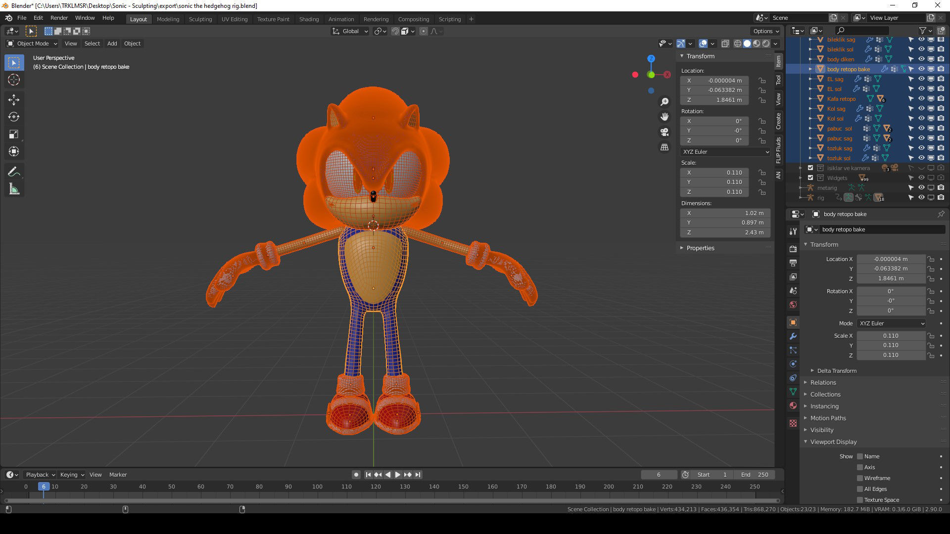Expand the Relations panel
Viewport: 950px width, 534px height.
coord(823,383)
